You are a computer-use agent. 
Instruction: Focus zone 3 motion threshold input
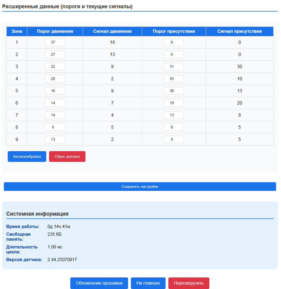[55, 67]
